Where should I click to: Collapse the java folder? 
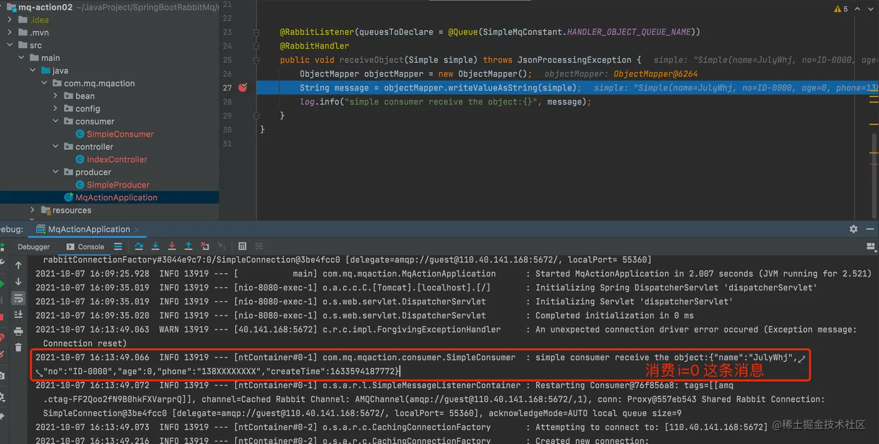tap(33, 71)
